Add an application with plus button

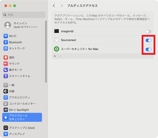[x=55, y=56]
